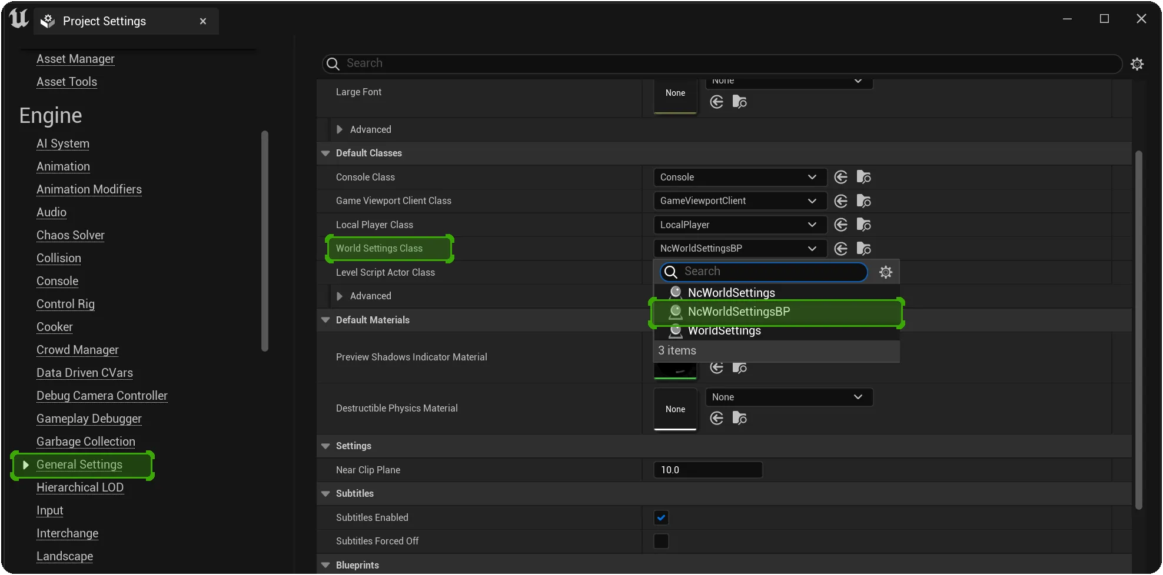
Task: Click Project Settings tab icon
Action: point(48,21)
